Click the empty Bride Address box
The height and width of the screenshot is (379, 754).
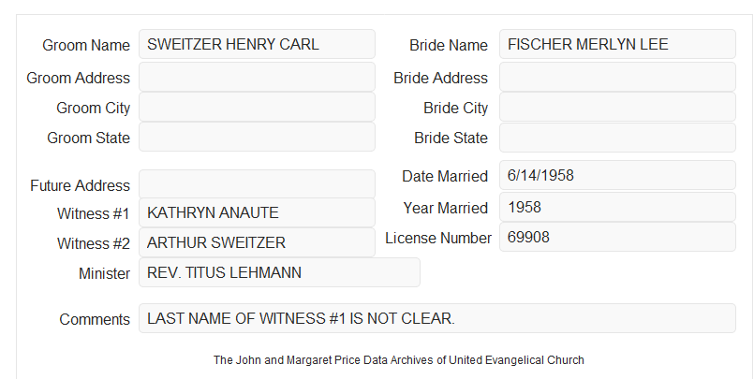click(617, 77)
